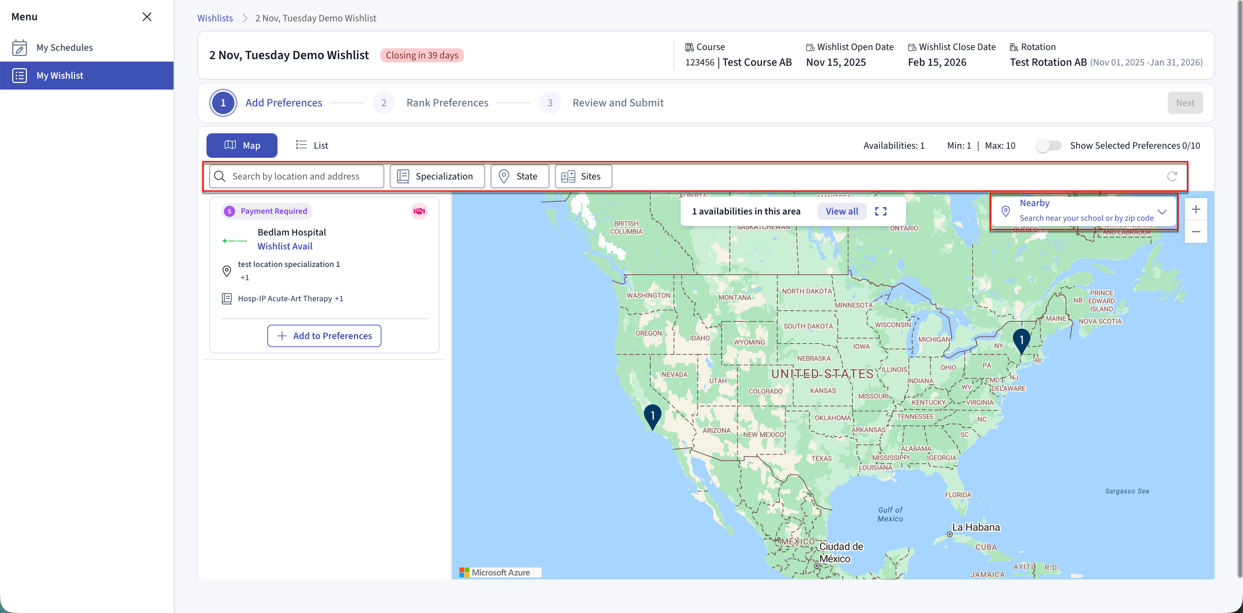Click in Search by location field
The height and width of the screenshot is (613, 1243).
pos(303,177)
